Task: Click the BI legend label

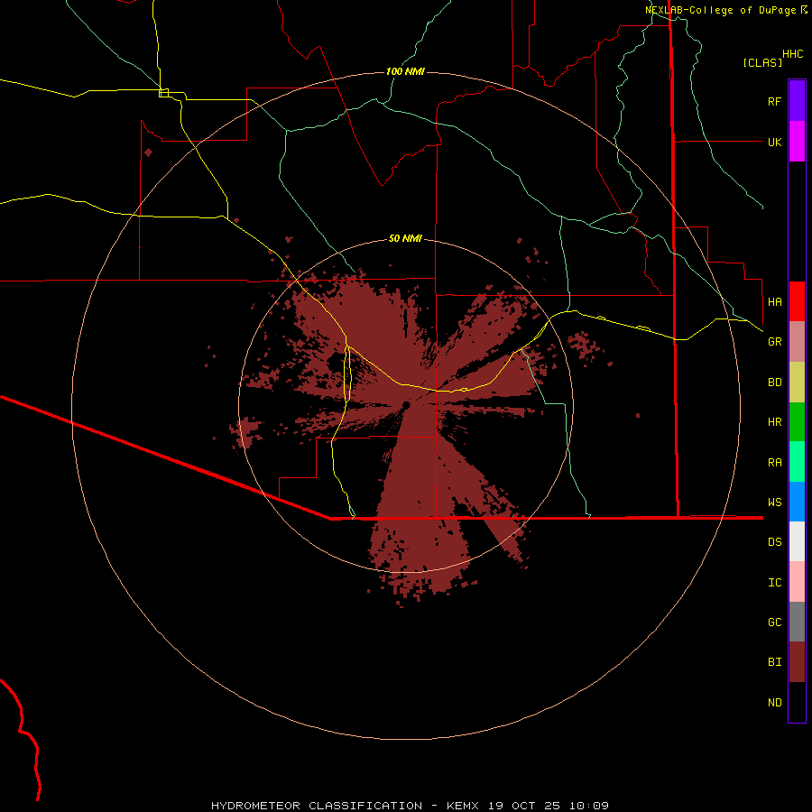Action: pyautogui.click(x=774, y=662)
